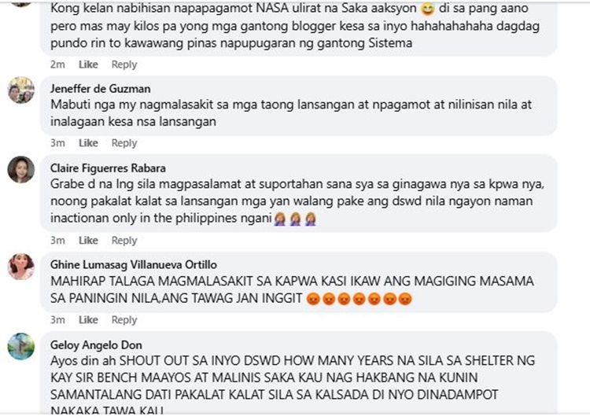Open Jeneffer de Guzman's profile picture

click(21, 90)
